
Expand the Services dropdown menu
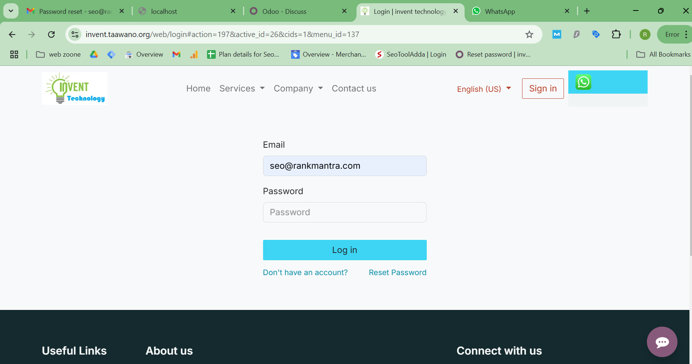(x=242, y=89)
